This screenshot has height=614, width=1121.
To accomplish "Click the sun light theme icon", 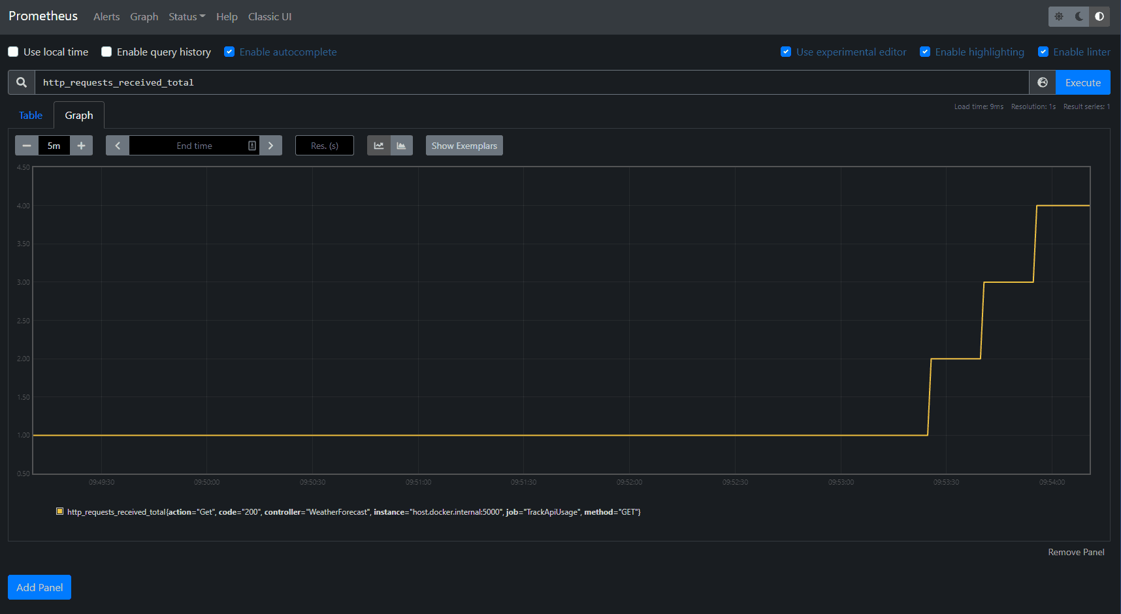I will pyautogui.click(x=1058, y=16).
